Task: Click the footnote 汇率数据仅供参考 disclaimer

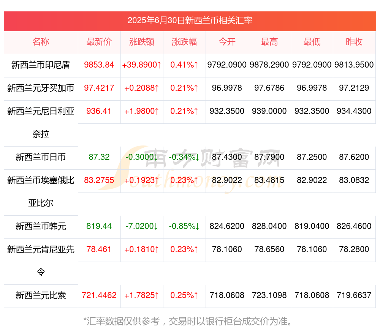Action: coord(188,321)
